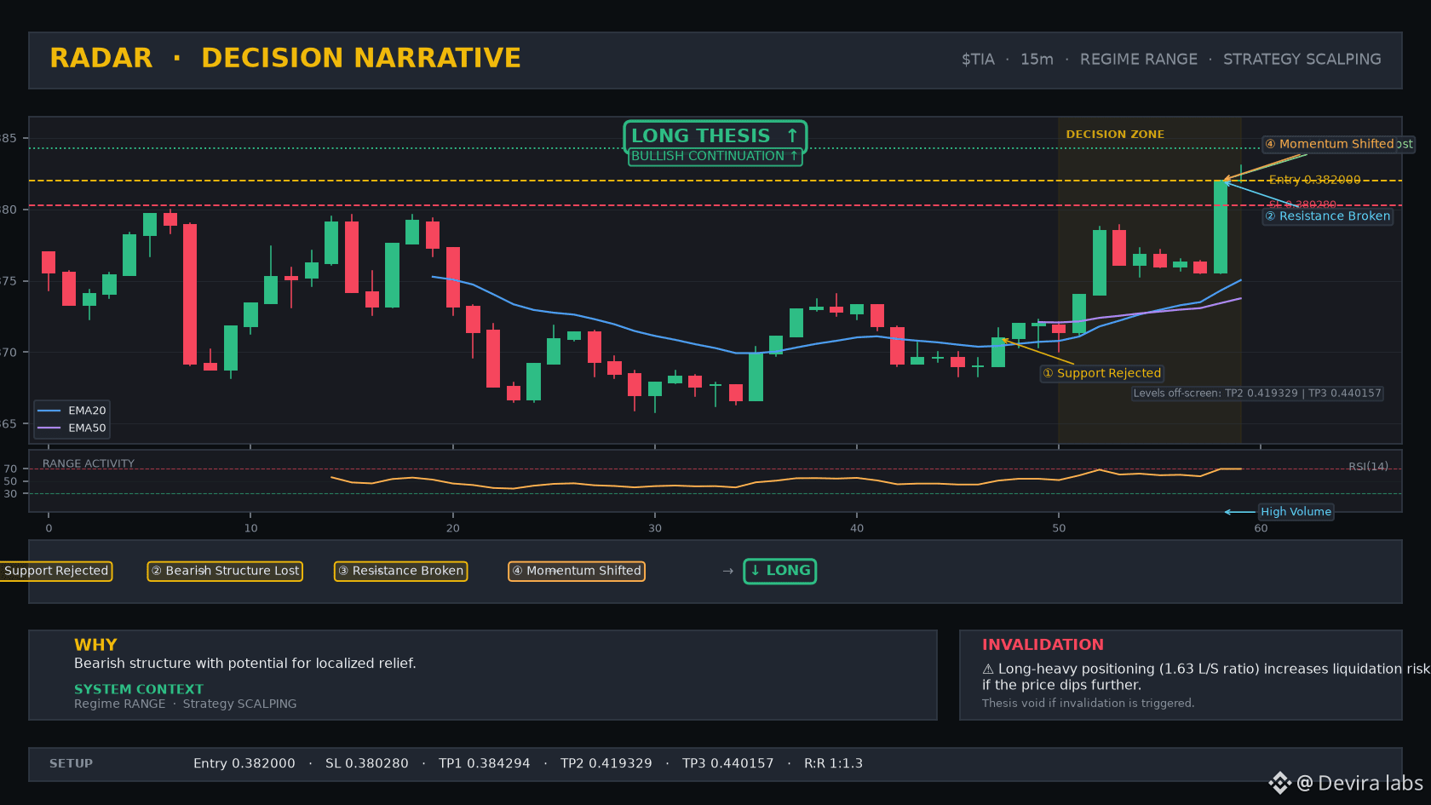Click the x-axis tick labeled 30

pyautogui.click(x=655, y=528)
